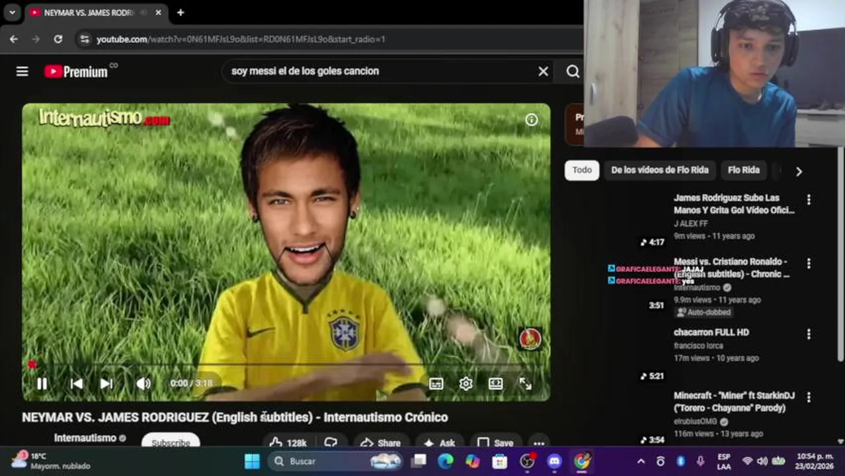845x476 pixels.
Task: Share the video
Action: [x=382, y=443]
